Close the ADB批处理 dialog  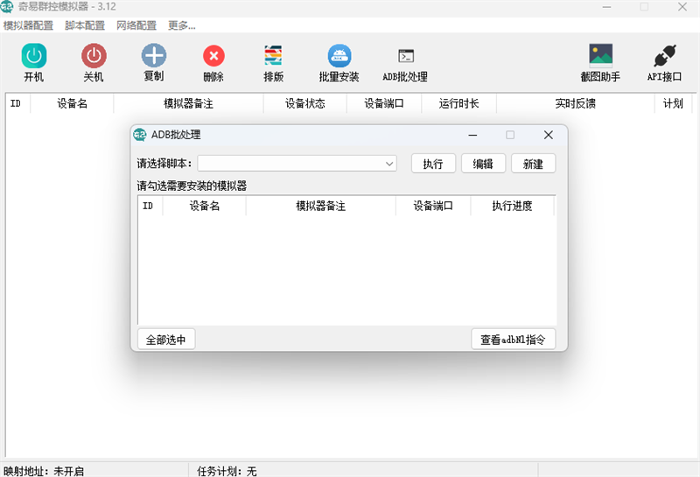(549, 135)
